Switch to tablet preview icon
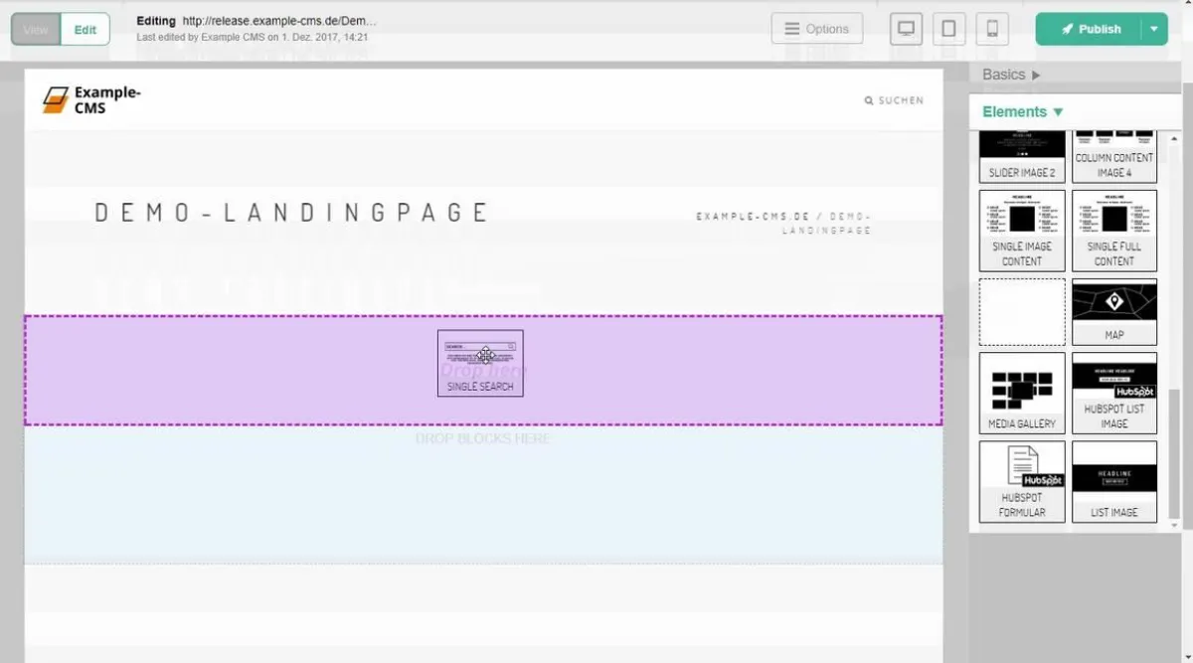Image resolution: width=1193 pixels, height=663 pixels. pyautogui.click(x=948, y=29)
